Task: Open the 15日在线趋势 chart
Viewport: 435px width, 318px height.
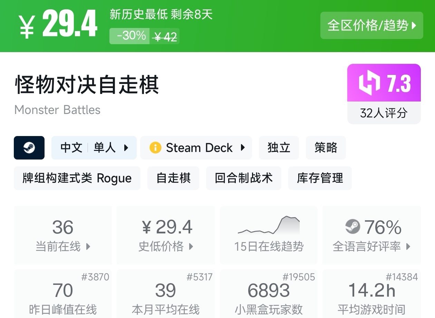Action: pyautogui.click(x=269, y=235)
